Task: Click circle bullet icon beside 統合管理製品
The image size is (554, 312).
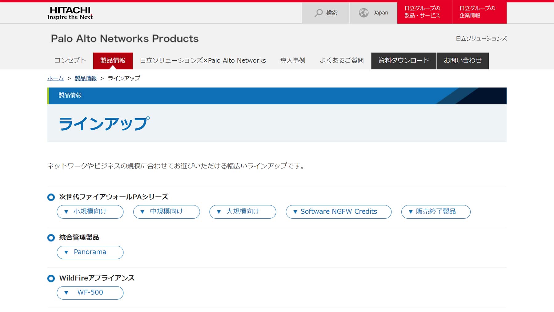Action: coord(51,238)
